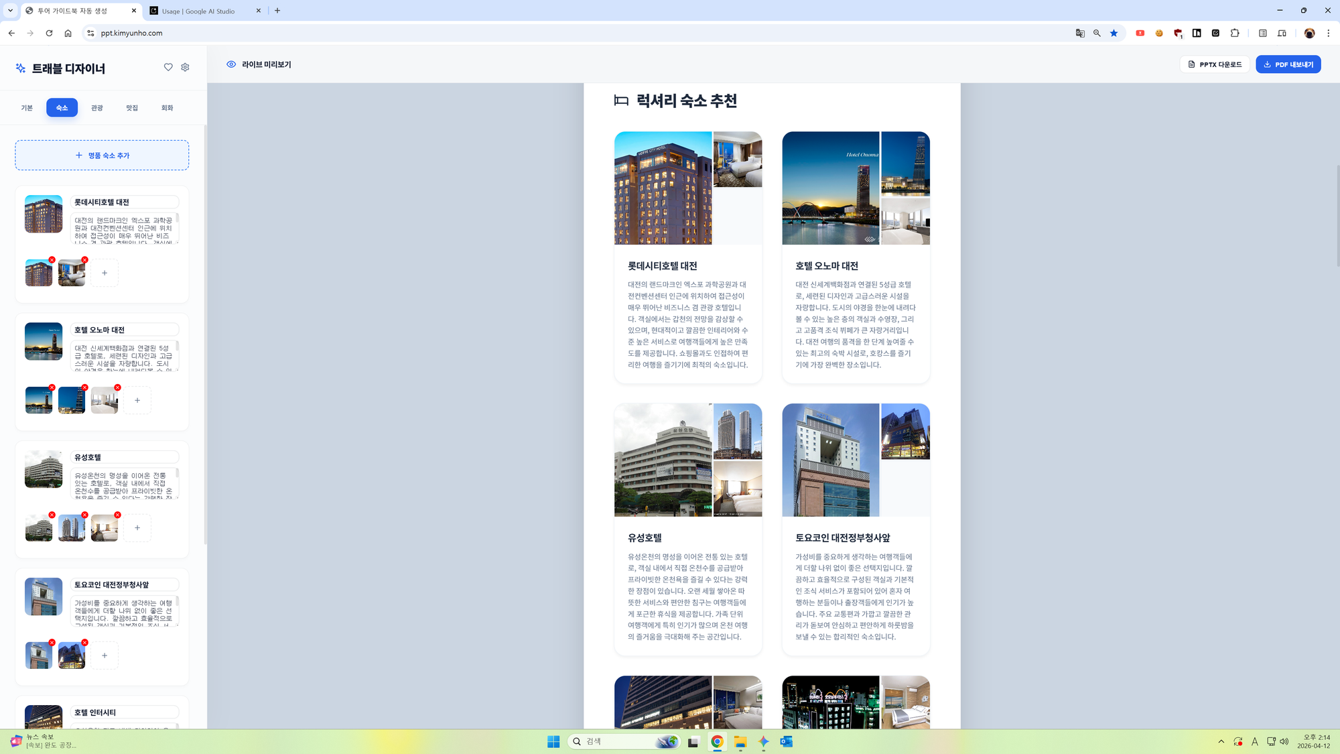1340x754 pixels.
Task: Click the Google Translate icon in address bar
Action: click(1080, 33)
